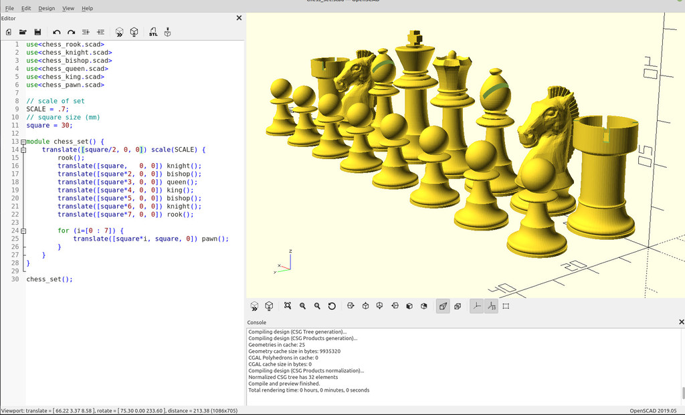The height and width of the screenshot is (415, 685).
Task: Click the Redo arrow in editor toolbar
Action: (x=71, y=32)
